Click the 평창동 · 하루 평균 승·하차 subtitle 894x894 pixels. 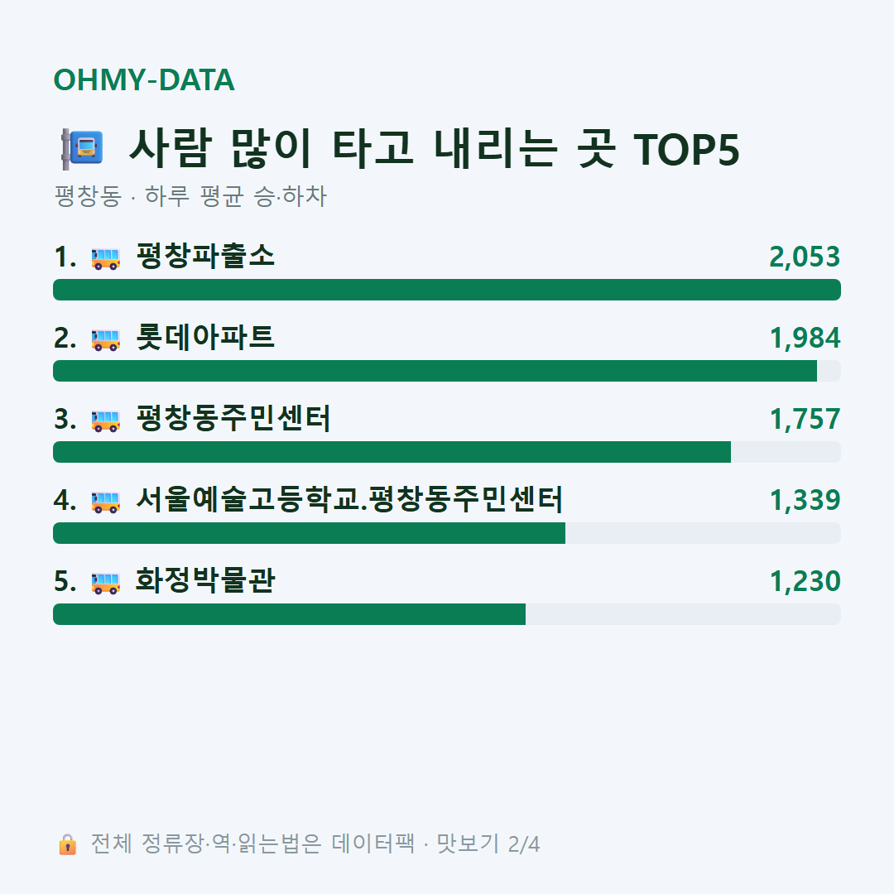[190, 196]
